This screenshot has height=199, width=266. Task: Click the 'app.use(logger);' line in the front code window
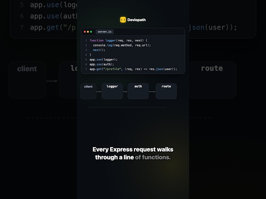pos(103,60)
